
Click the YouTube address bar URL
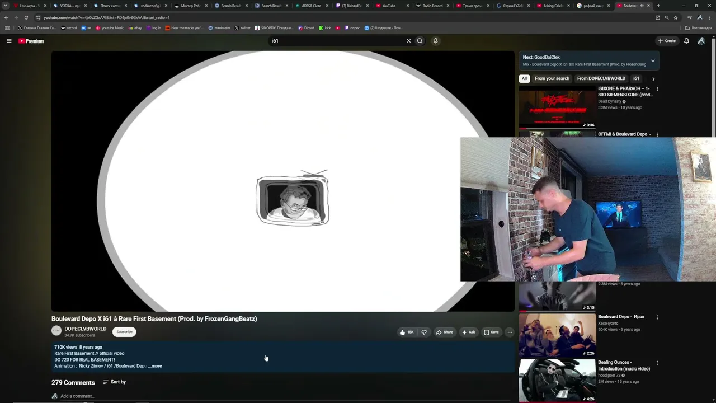[x=106, y=17]
